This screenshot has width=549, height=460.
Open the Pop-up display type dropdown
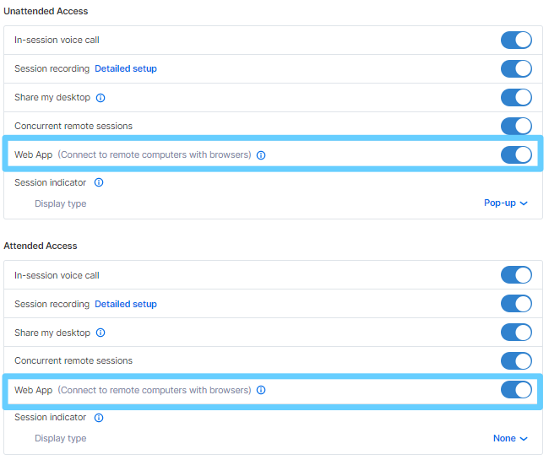(506, 203)
